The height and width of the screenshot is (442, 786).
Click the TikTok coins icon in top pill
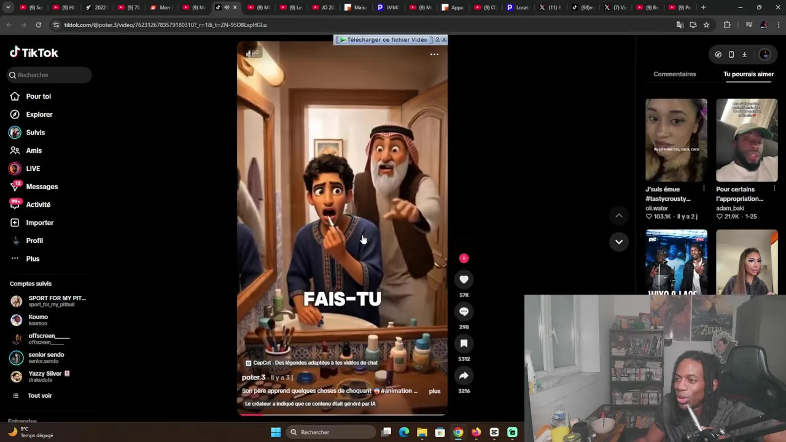718,55
